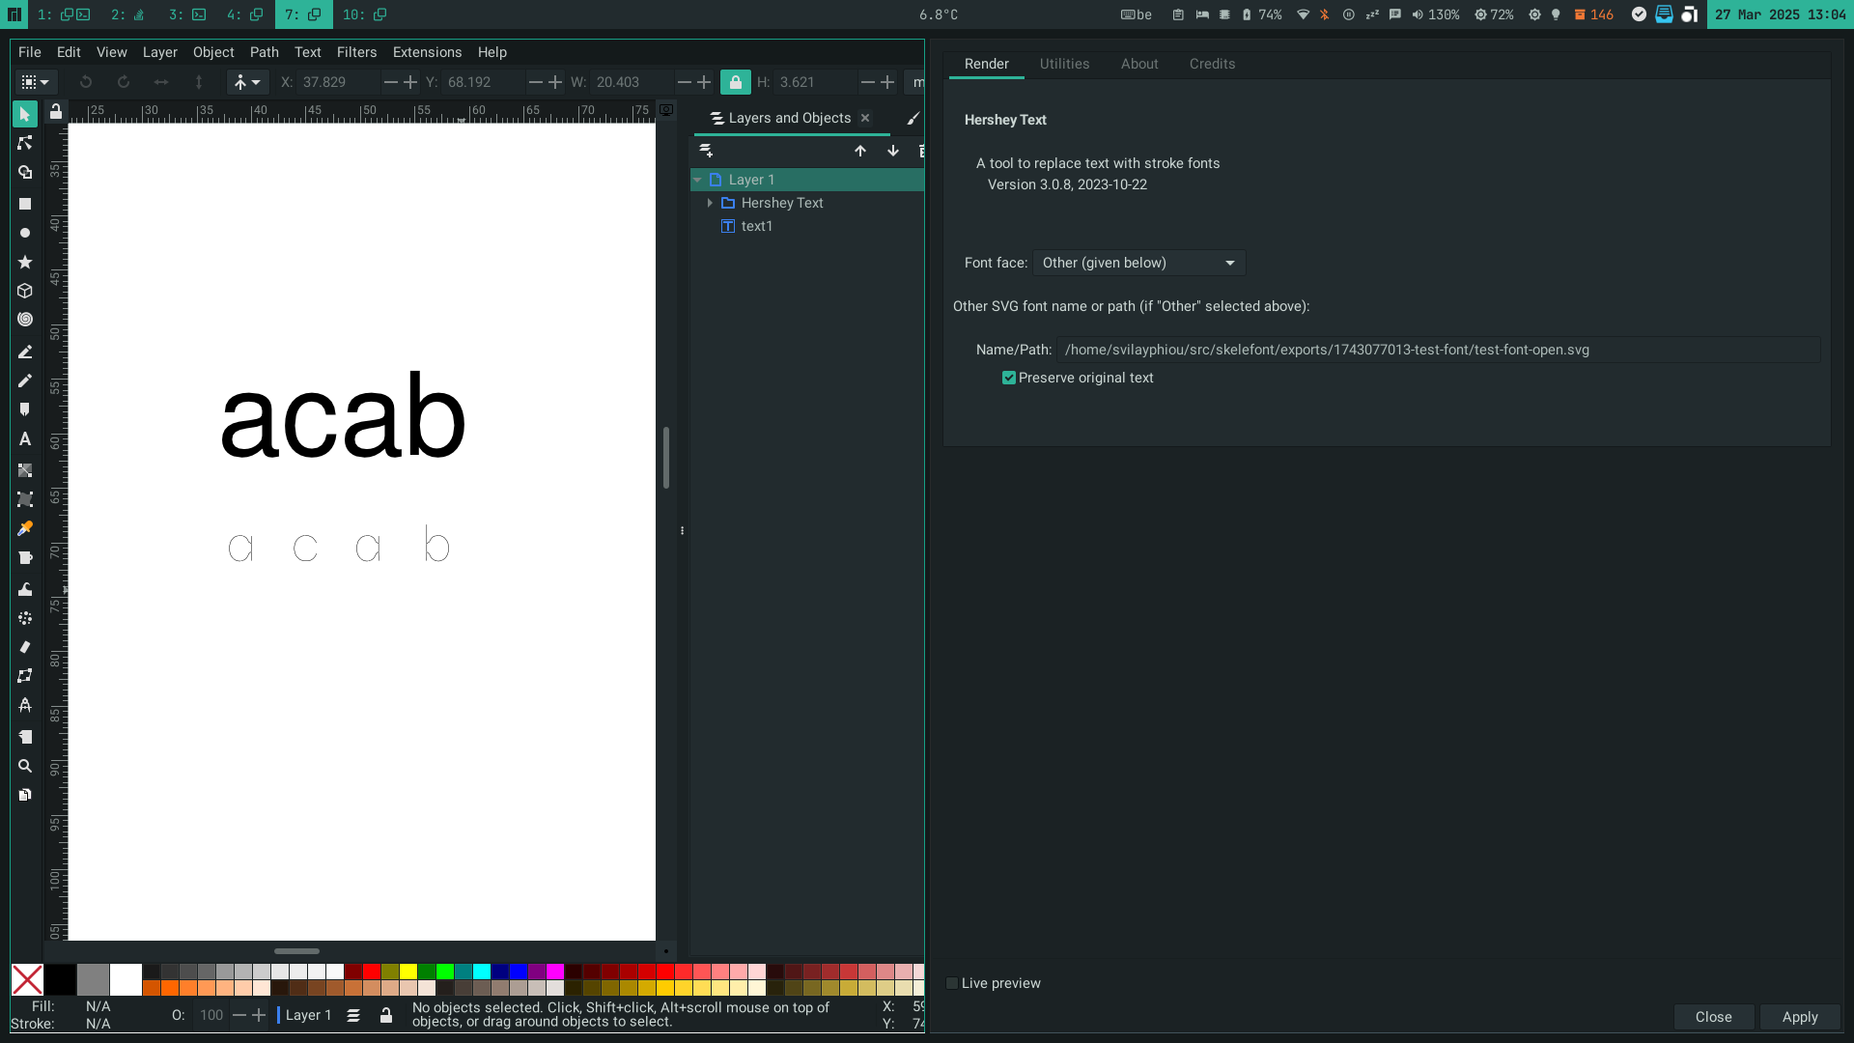Open the select-all options dropdown
Image resolution: width=1854 pixels, height=1043 pixels.
point(35,82)
